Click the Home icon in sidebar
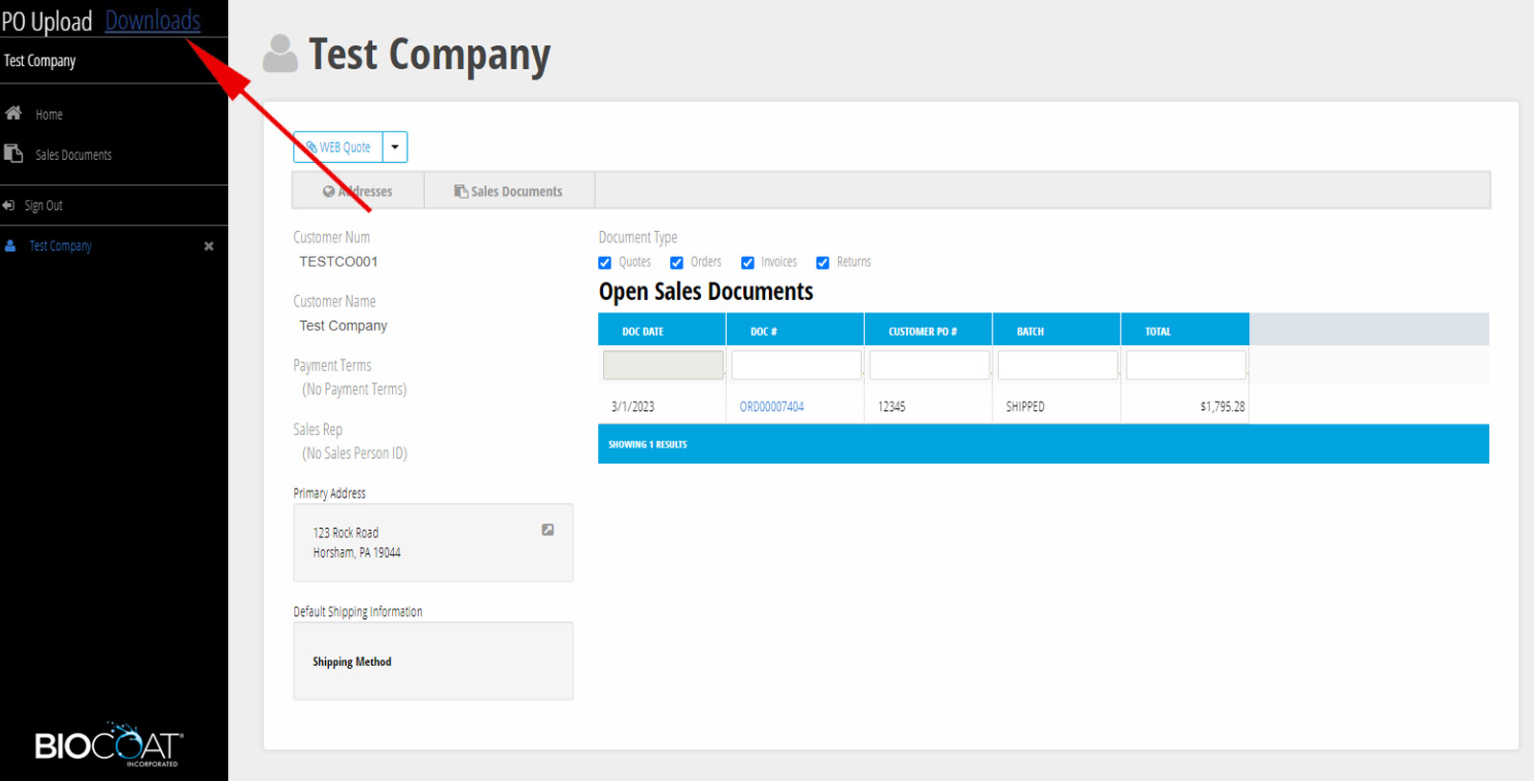This screenshot has height=781, width=1534. (x=13, y=113)
